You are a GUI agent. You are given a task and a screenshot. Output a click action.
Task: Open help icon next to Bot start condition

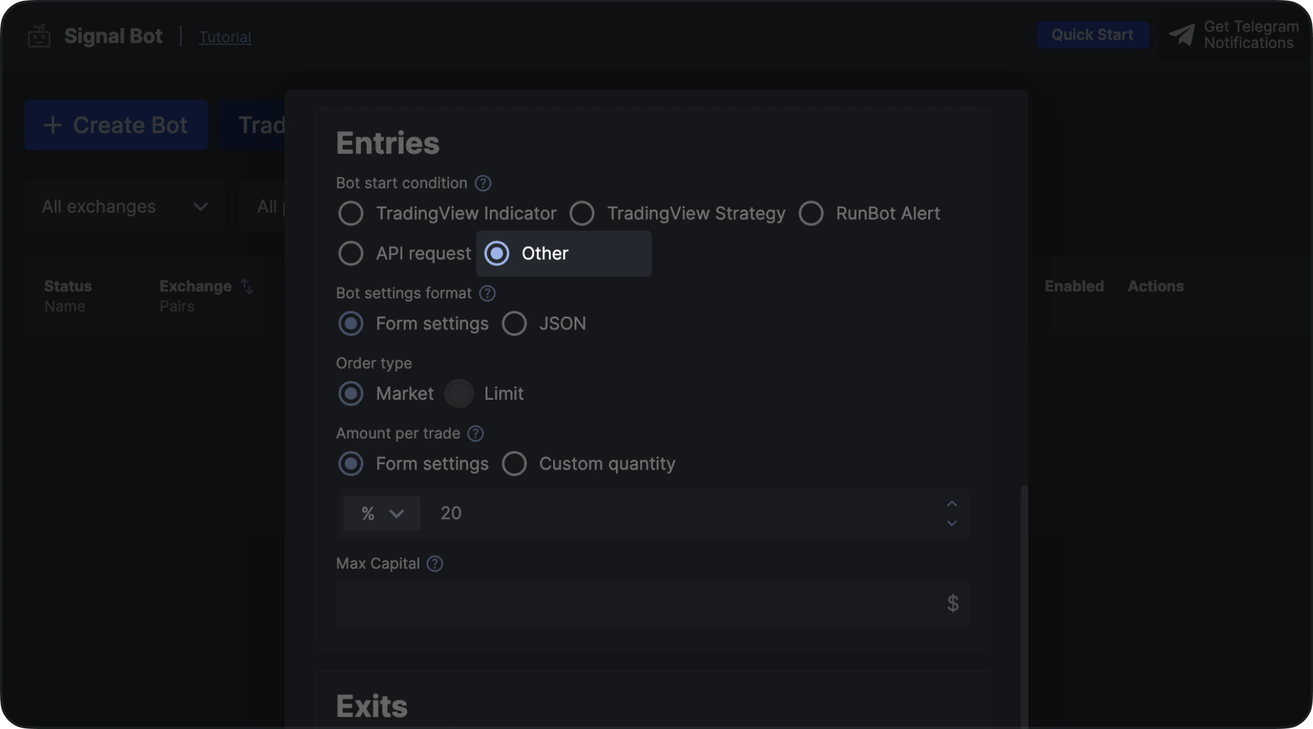tap(483, 183)
